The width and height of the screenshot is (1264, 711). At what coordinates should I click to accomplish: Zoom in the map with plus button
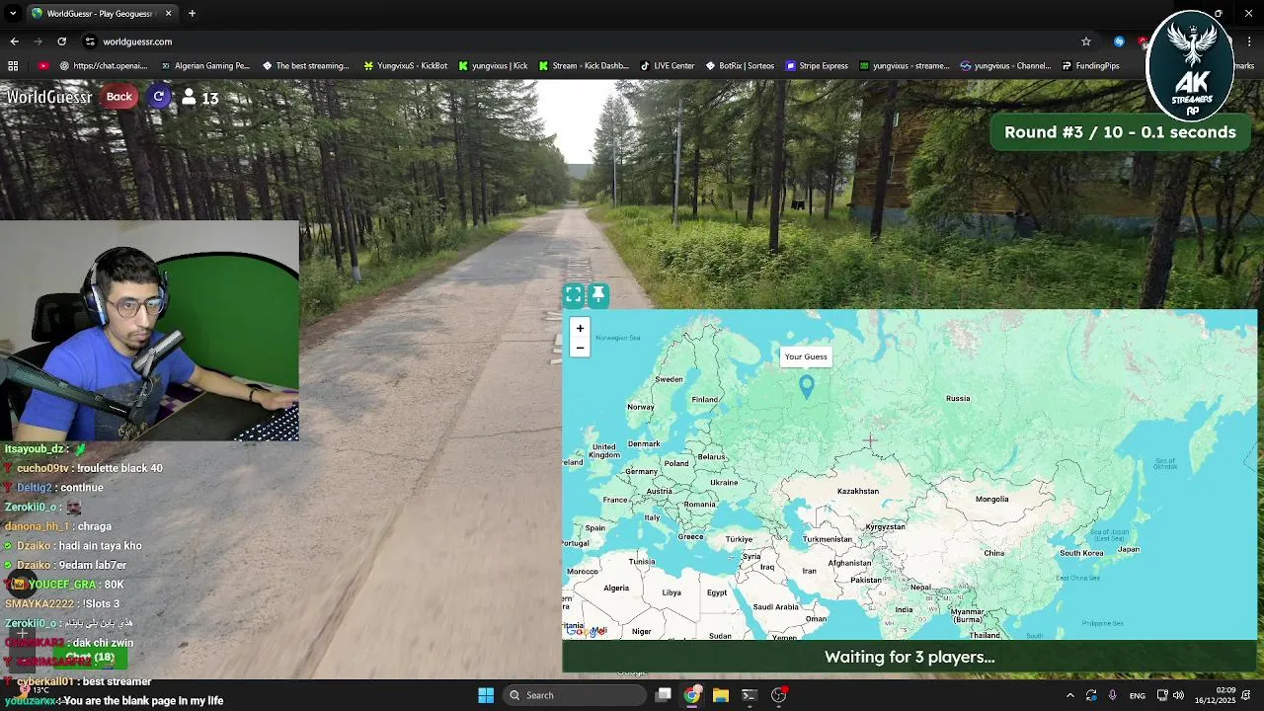point(580,328)
